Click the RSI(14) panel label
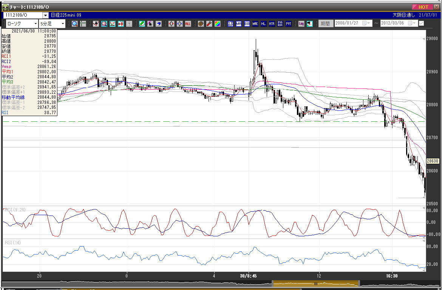 point(13,243)
